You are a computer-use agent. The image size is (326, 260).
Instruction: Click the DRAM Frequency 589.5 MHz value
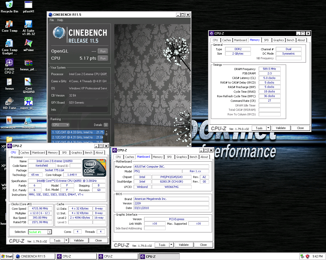pos(269,69)
